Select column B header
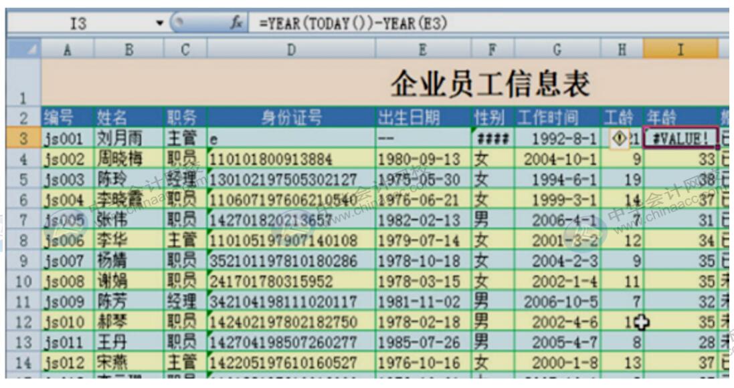Screen dimensions: 734x388 [128, 49]
